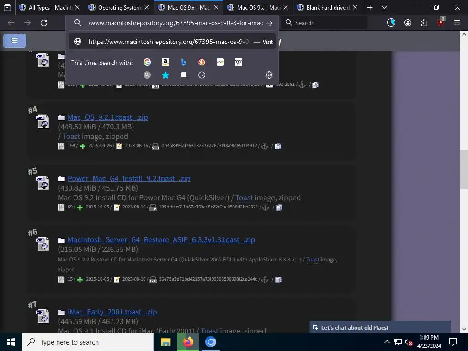Screen dimensions: 468x351
Task: Open Windows Start menu
Action: pos(11,342)
